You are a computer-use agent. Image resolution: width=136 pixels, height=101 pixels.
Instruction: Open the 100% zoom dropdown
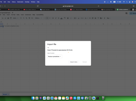tap(15, 18)
